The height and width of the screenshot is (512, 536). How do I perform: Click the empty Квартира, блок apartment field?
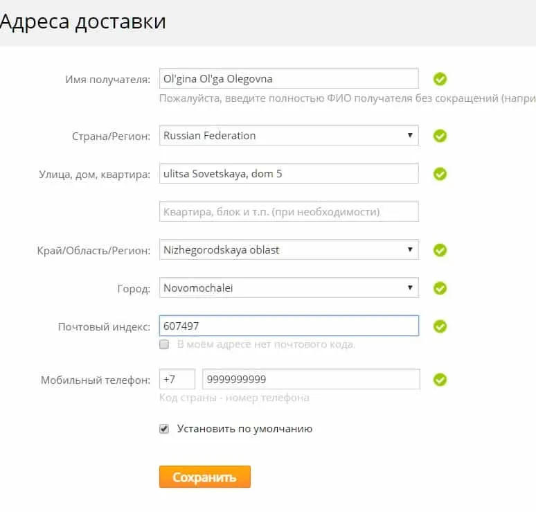289,211
